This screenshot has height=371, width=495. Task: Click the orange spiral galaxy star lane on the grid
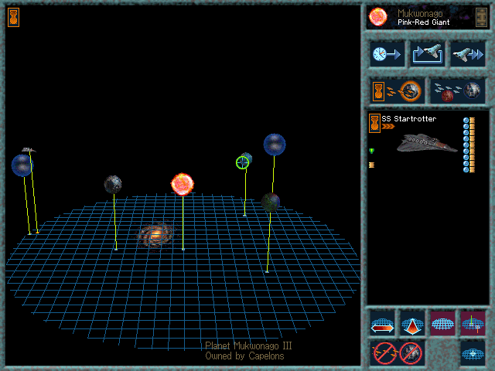(155, 234)
